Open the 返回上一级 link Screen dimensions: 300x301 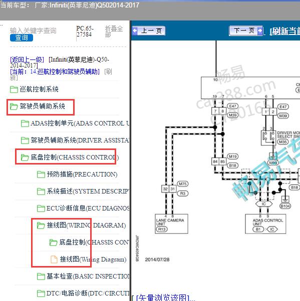[x=27, y=59]
